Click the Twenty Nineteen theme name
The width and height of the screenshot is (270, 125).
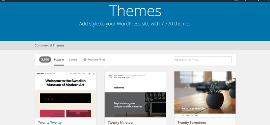pos(121,123)
